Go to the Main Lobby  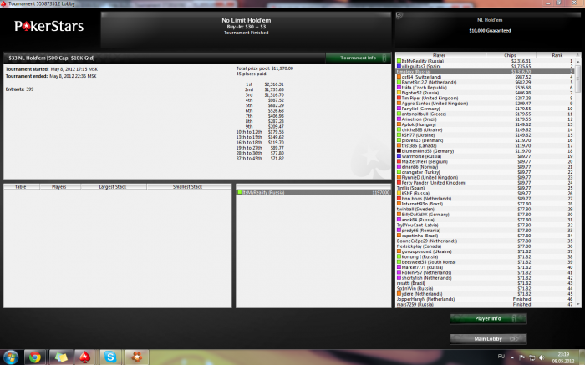point(488,338)
